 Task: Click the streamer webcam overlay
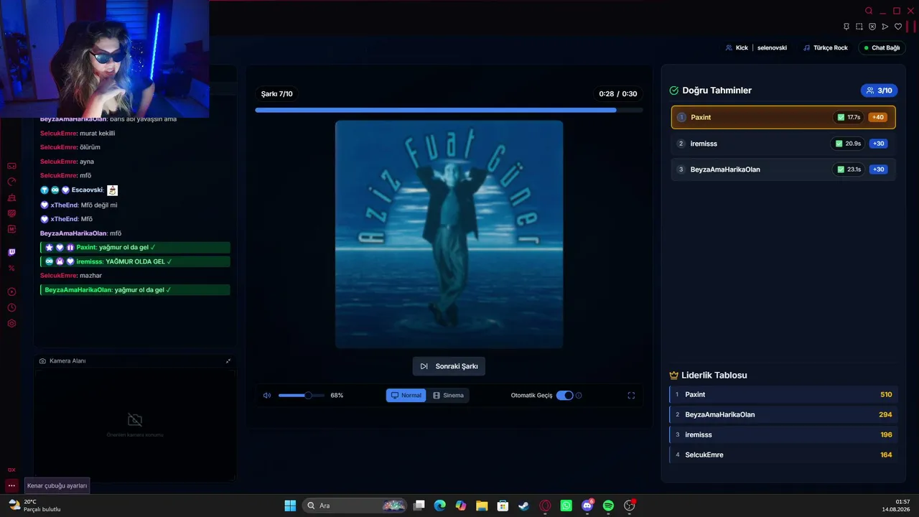pyautogui.click(x=105, y=58)
